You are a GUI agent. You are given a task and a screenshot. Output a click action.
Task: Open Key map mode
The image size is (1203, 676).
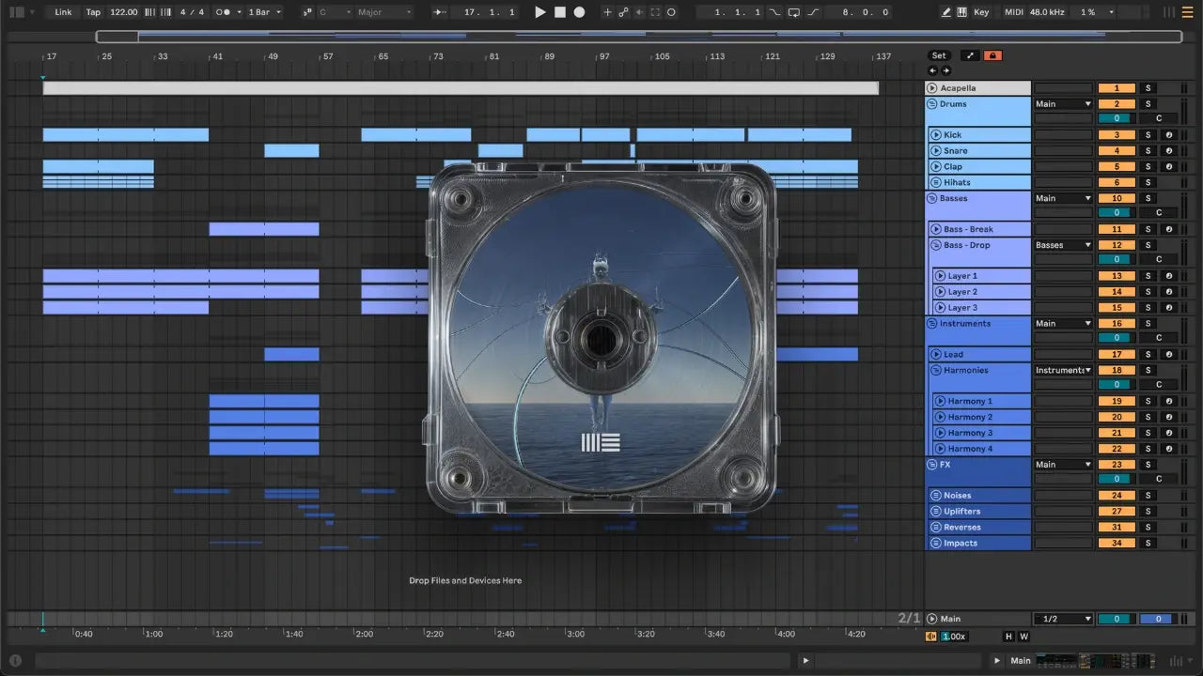981,12
